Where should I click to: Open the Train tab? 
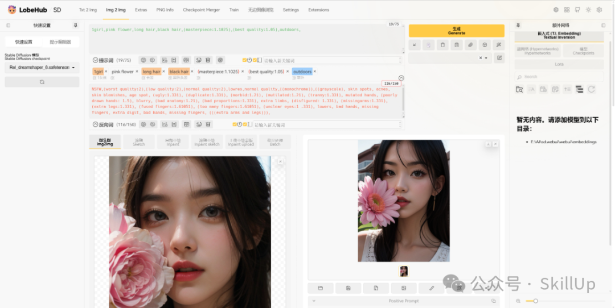tap(234, 10)
